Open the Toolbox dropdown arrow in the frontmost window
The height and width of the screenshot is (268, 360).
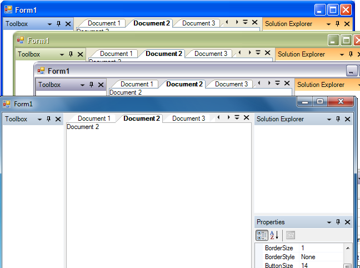[39, 119]
